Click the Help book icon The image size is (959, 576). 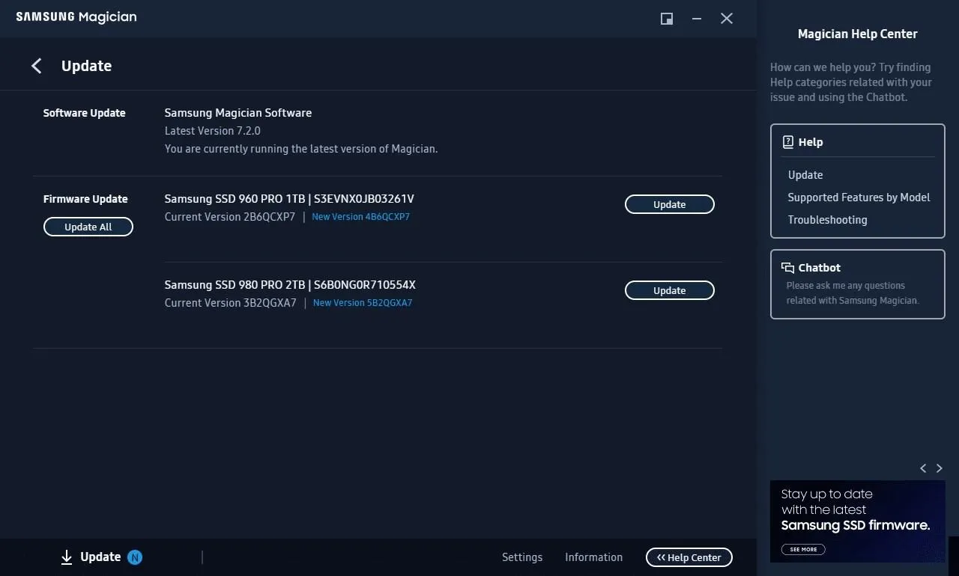tap(787, 142)
